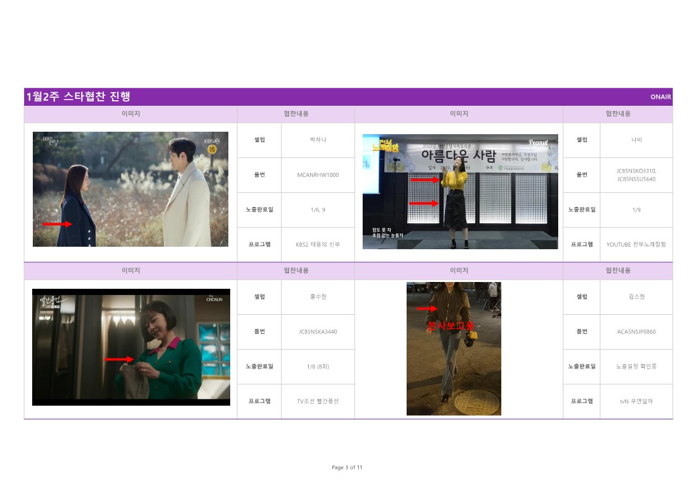
Task: Click the 'Page 3 of 11' footer
Action: point(347,468)
